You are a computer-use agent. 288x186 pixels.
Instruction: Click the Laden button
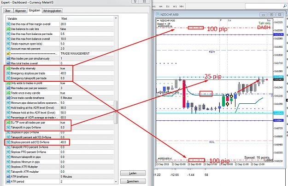[133, 173]
